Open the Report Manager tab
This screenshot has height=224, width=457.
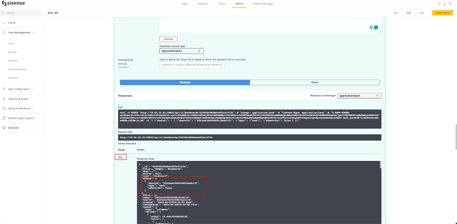[x=263, y=4]
